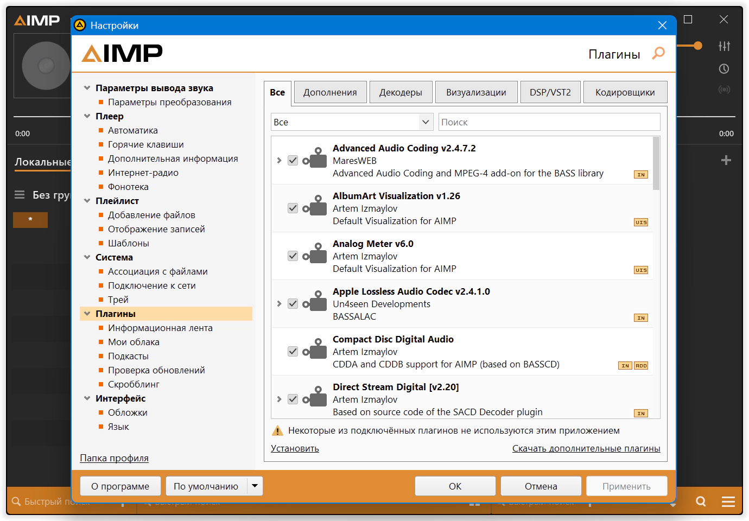The width and height of the screenshot is (749, 521).
Task: Collapse the 'Плейлист' tree section
Action: (87, 201)
